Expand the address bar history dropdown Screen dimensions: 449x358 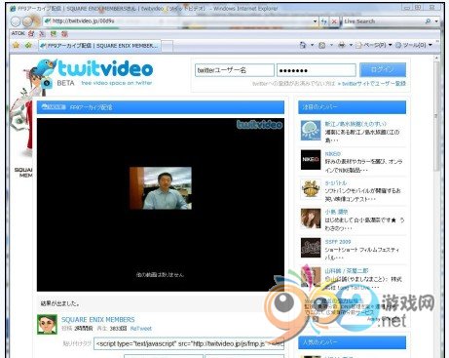[x=315, y=21]
